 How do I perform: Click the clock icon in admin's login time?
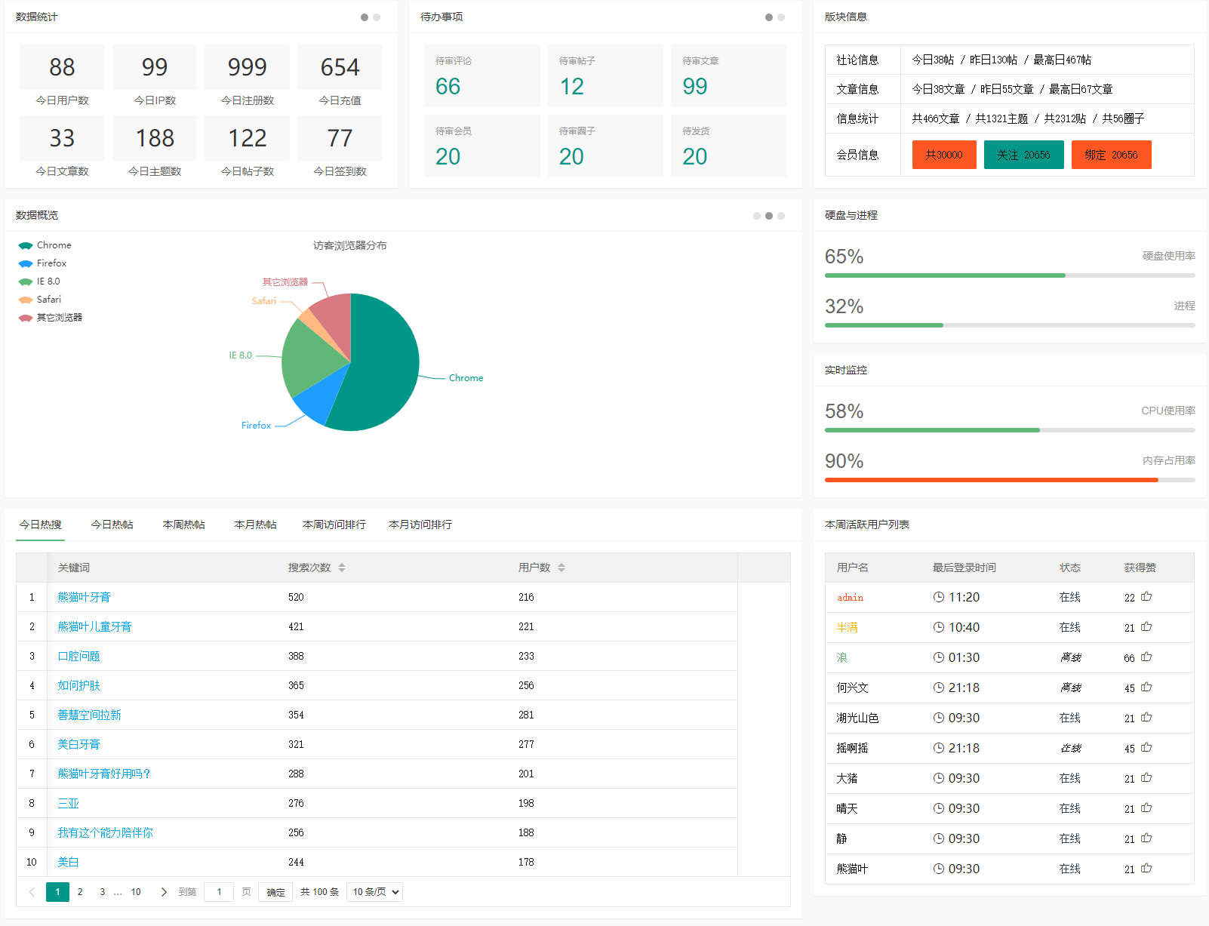pos(939,597)
